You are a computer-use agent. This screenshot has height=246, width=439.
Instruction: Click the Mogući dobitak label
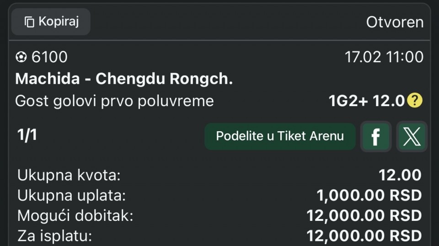(x=75, y=215)
